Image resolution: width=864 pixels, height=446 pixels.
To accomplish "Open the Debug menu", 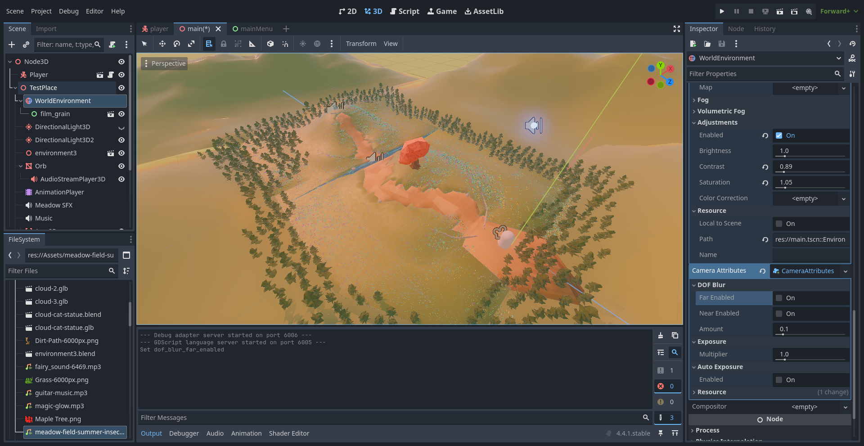I will click(68, 11).
